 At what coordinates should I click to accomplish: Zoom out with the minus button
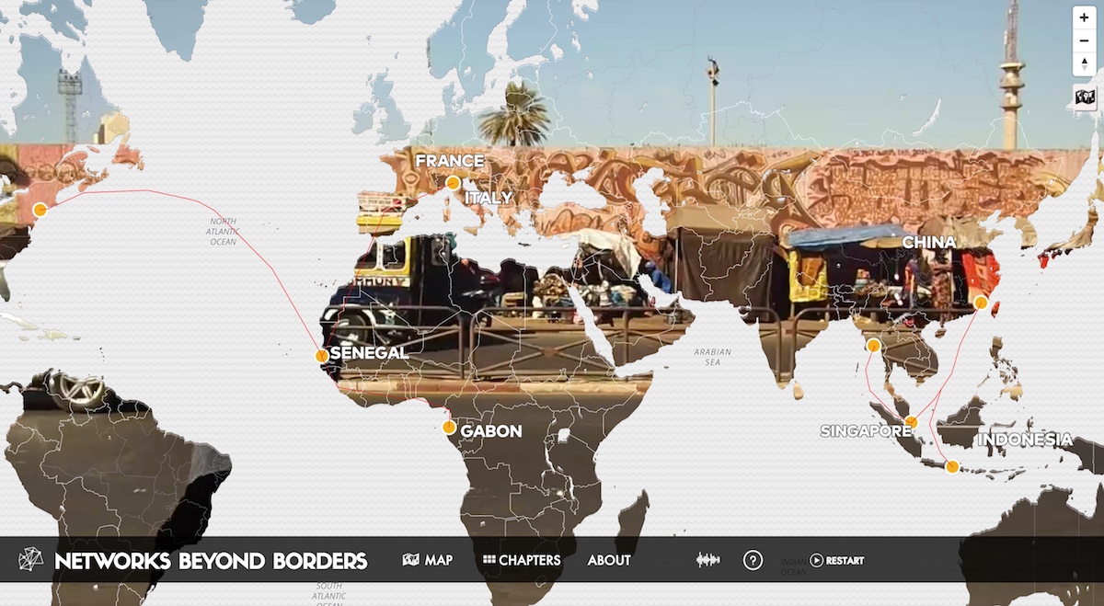(x=1085, y=41)
